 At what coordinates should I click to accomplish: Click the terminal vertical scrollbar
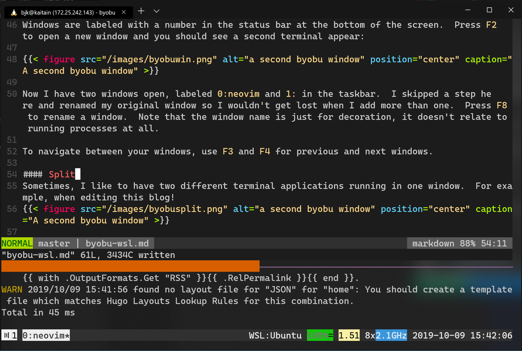tap(517, 137)
